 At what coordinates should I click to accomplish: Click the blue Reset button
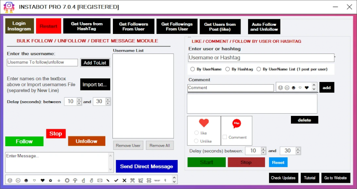point(278,162)
